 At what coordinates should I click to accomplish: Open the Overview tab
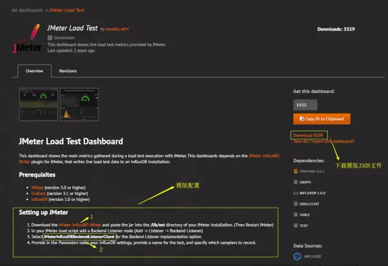35,71
